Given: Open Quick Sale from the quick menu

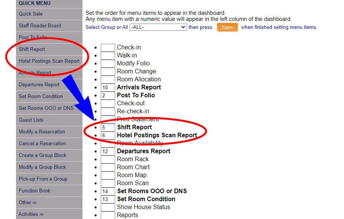Looking at the screenshot, I should (x=31, y=14).
